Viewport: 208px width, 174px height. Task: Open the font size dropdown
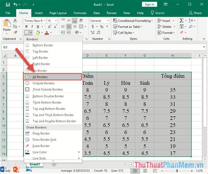(x=56, y=21)
